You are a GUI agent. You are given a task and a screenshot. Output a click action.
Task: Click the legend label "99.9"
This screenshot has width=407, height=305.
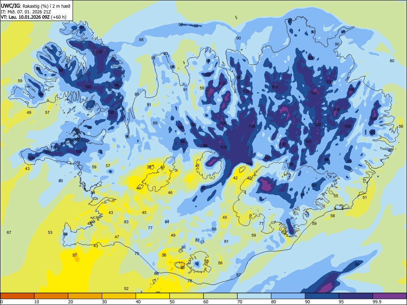tap(376, 302)
